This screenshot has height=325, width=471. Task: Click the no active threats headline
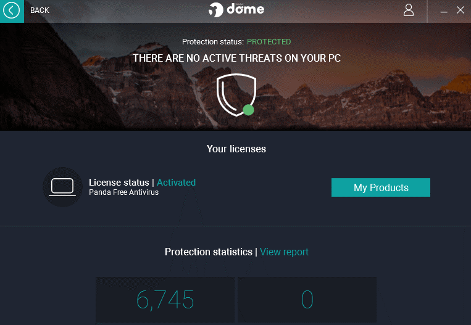pos(236,58)
